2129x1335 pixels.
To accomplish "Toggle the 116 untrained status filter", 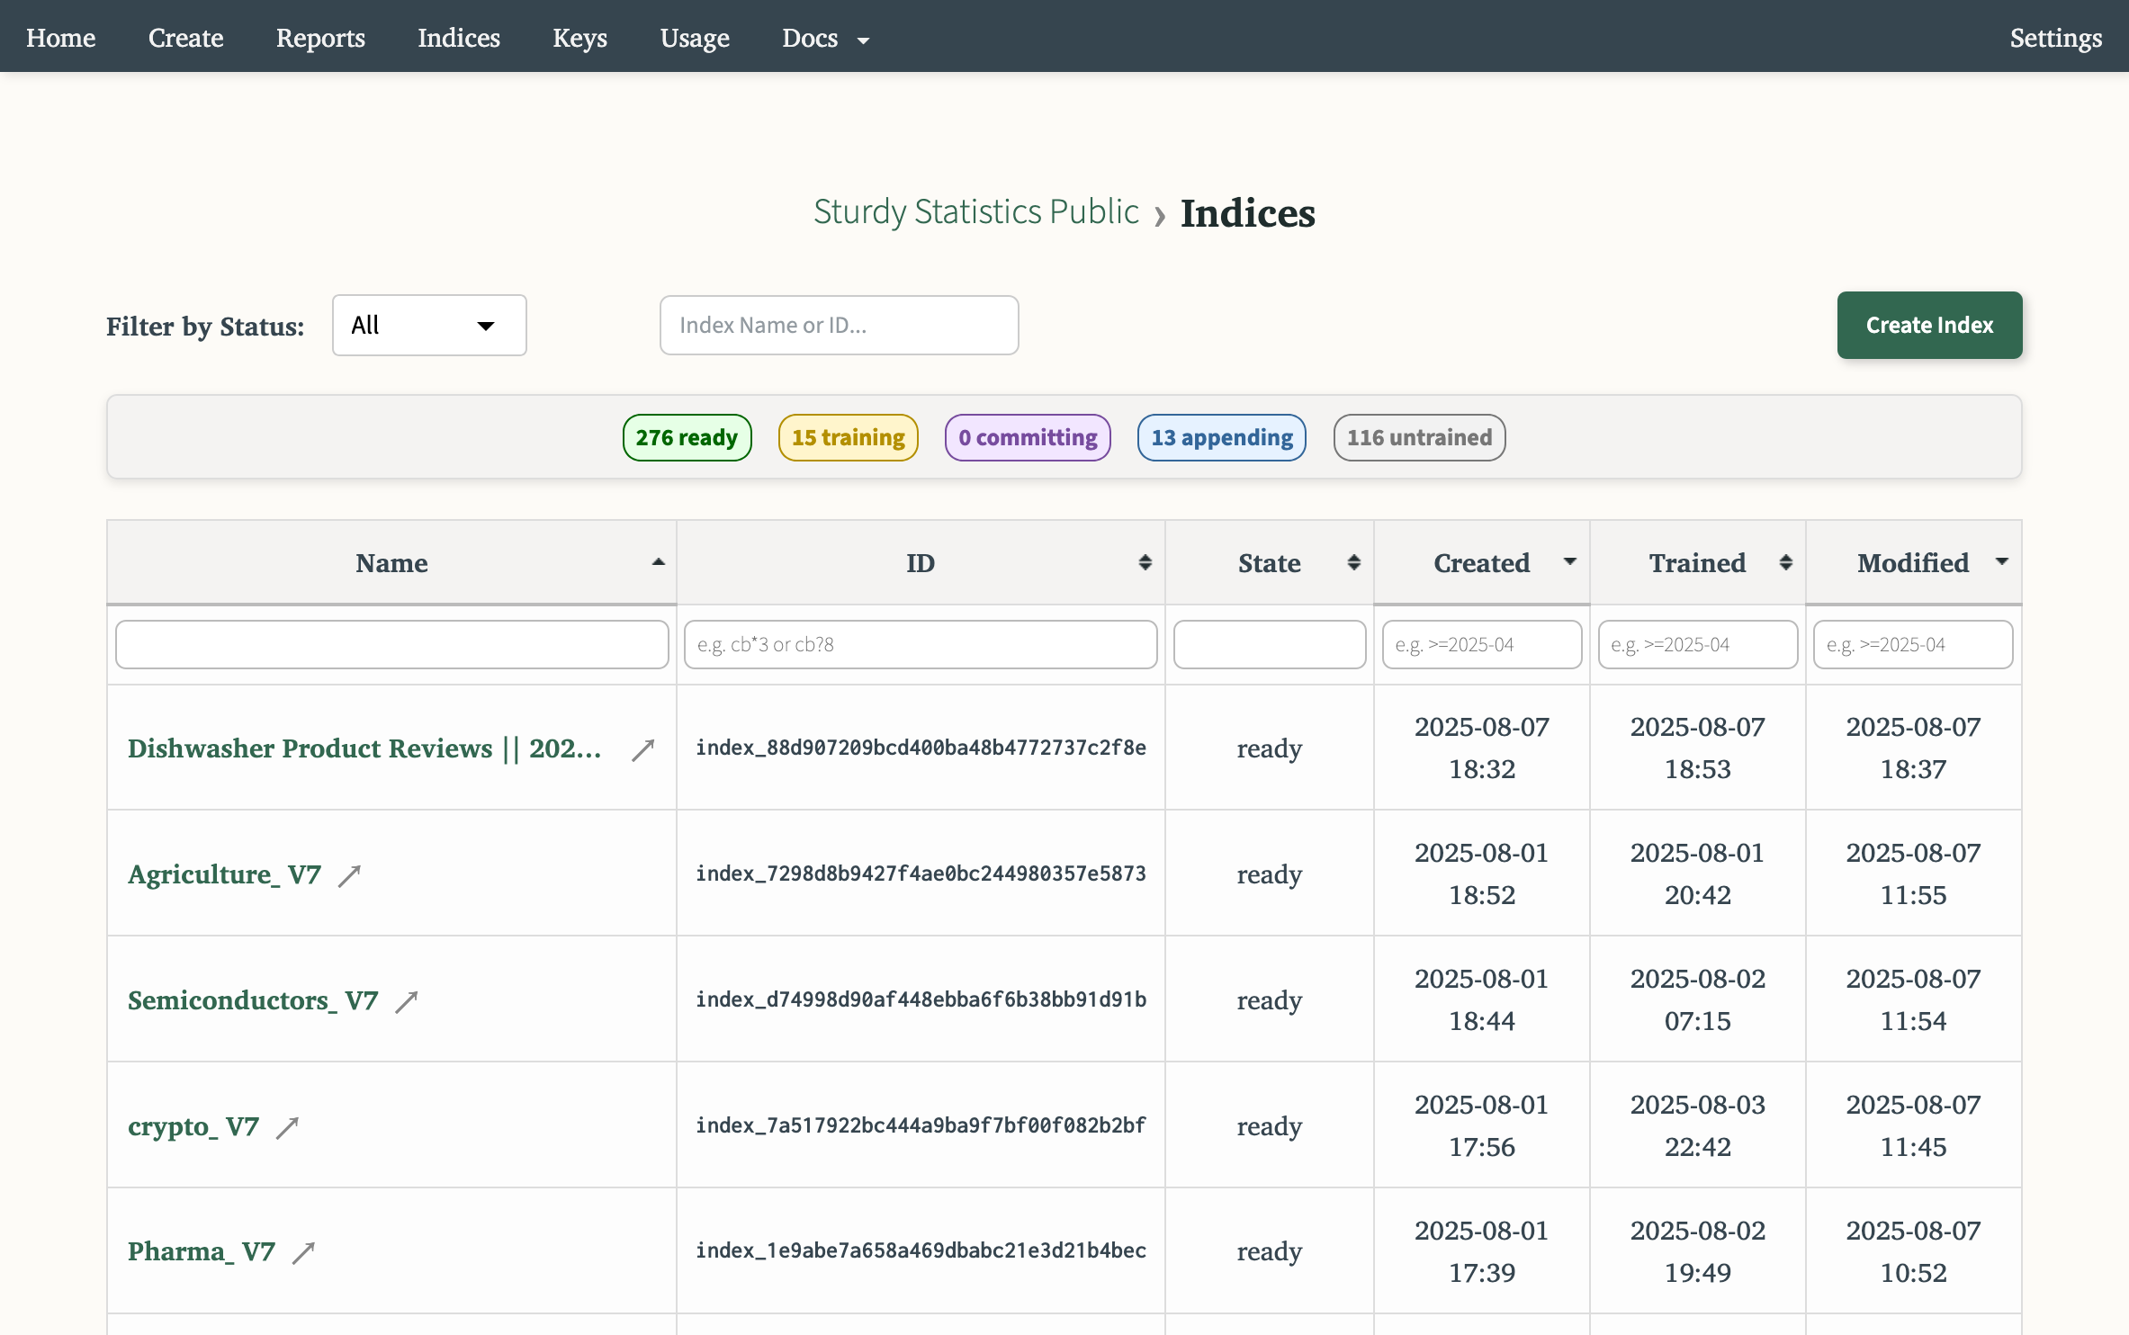I will (1418, 437).
